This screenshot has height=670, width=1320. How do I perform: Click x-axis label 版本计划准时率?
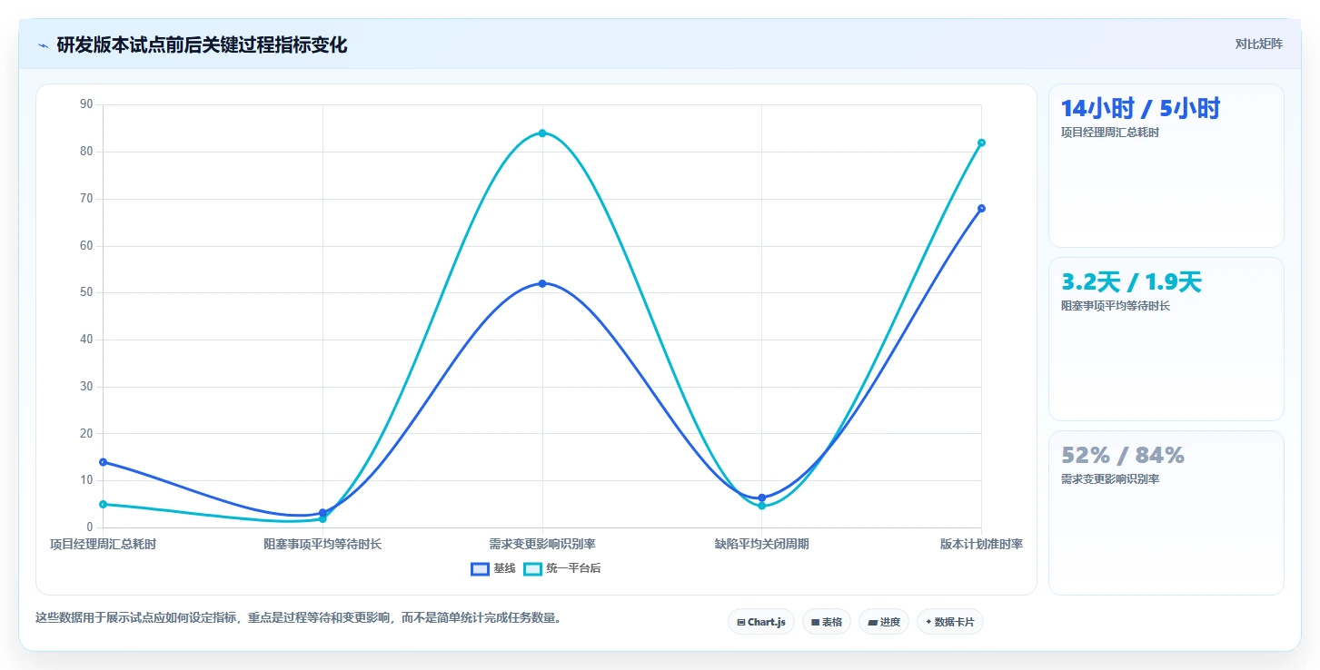tap(981, 544)
